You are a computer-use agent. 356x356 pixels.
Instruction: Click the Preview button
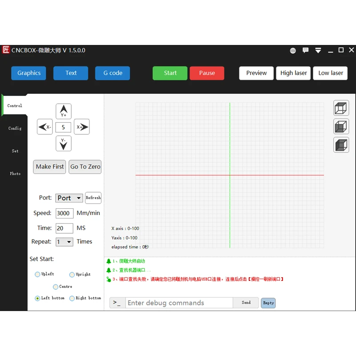point(256,73)
